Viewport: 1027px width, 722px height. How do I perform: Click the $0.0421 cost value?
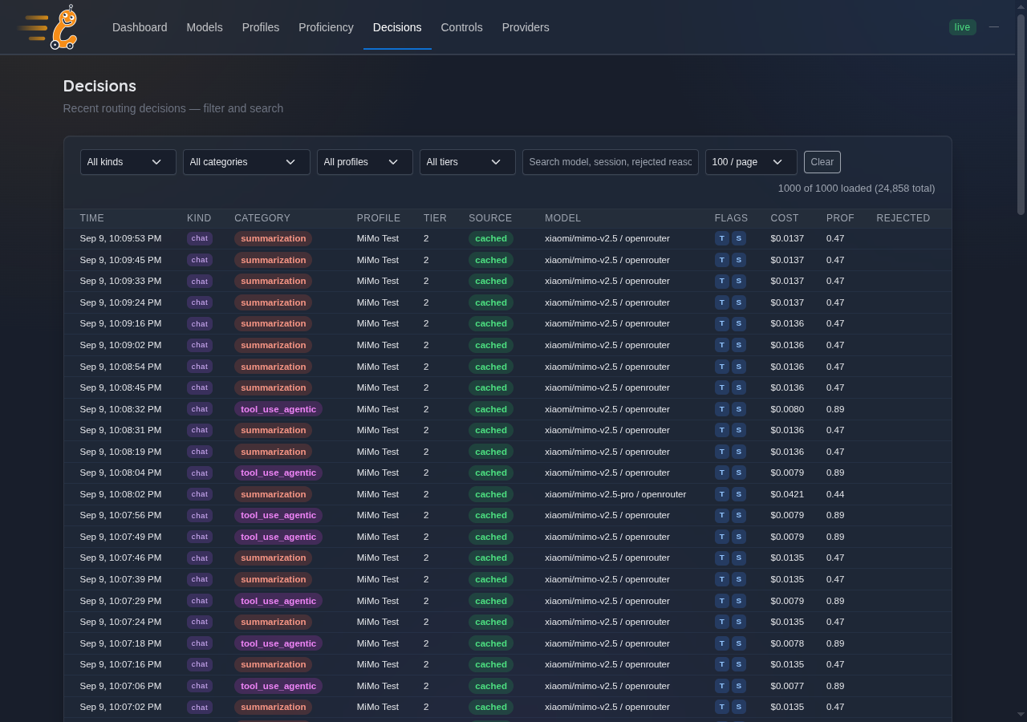tap(787, 494)
